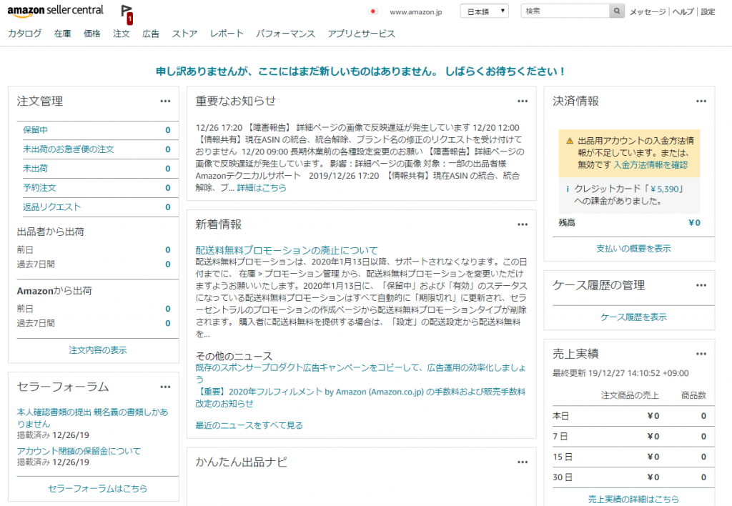Image resolution: width=732 pixels, height=506 pixels.
Task: Click the yellow warning icon in 決済情報
Action: click(570, 141)
